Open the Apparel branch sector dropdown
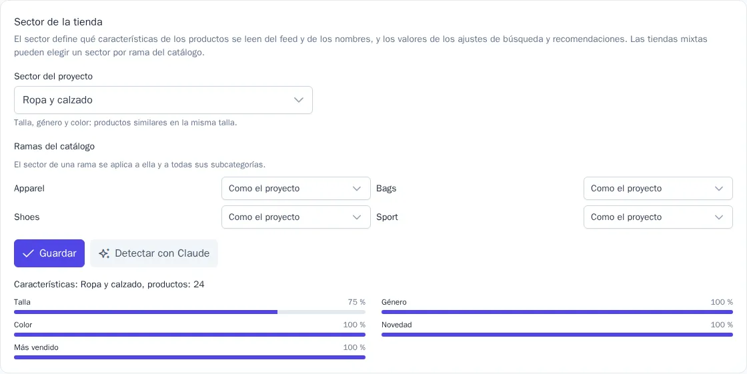The height and width of the screenshot is (374, 747). 296,188
